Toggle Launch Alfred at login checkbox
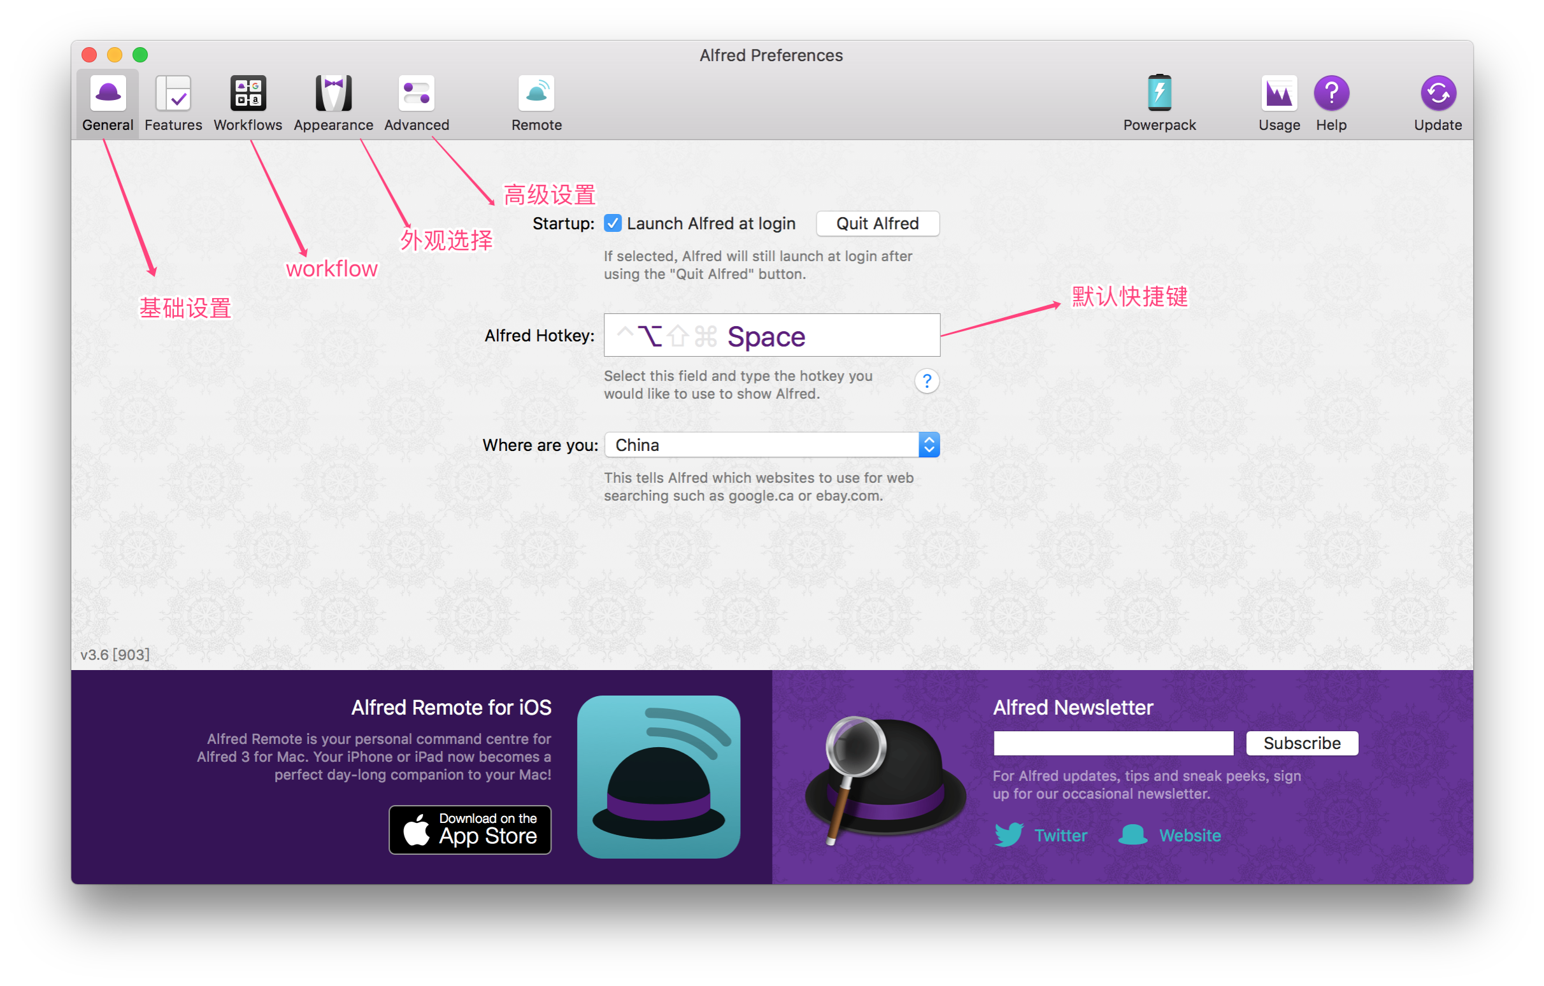The height and width of the screenshot is (986, 1544). pyautogui.click(x=613, y=223)
